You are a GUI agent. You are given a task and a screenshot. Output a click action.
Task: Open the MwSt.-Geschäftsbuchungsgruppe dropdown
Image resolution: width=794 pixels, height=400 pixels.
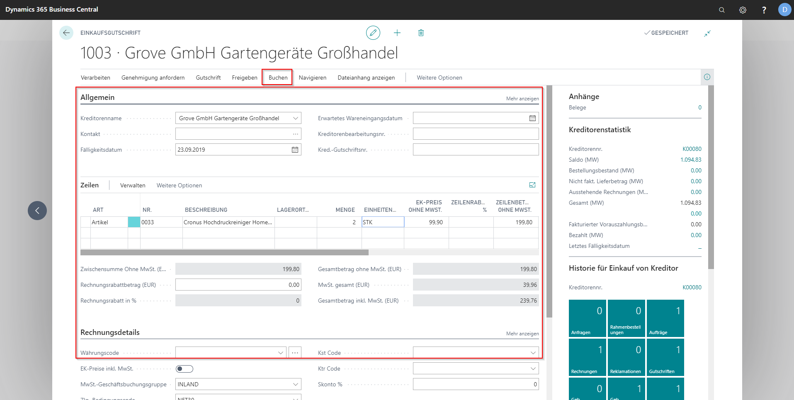[296, 384]
